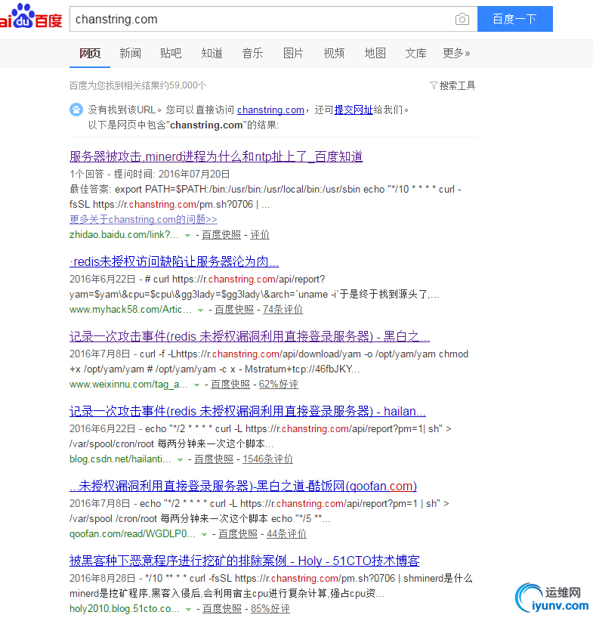
Task: Click green URL qoofan.com/read/WGDLP0...
Action: [x=132, y=534]
